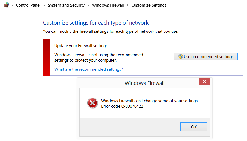The image size is (247, 141).
Task: Click the firewall icon in the address bar
Action: point(6,5)
